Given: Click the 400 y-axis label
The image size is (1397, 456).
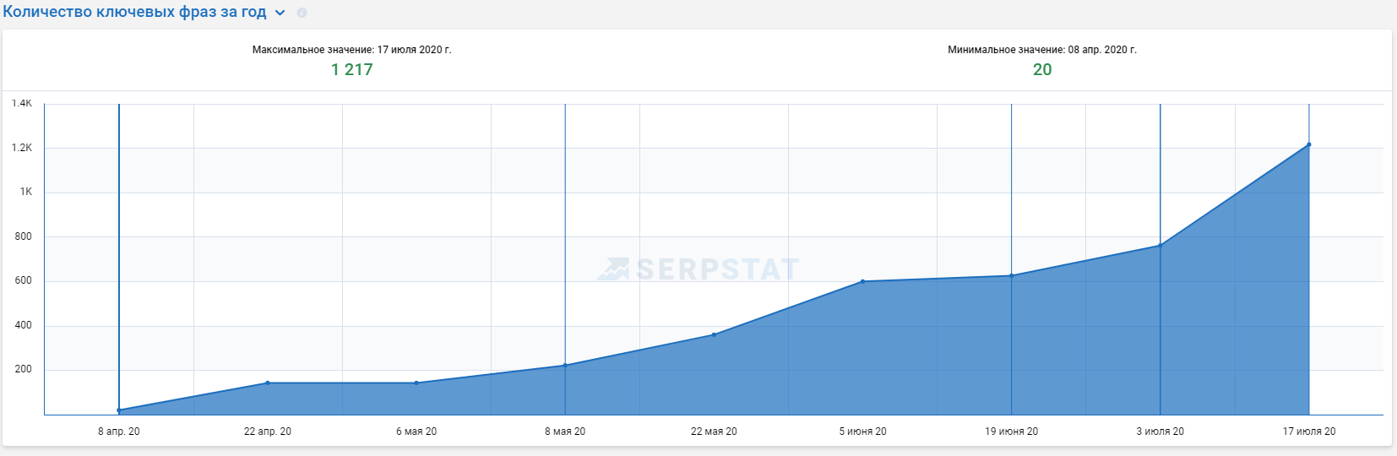Looking at the screenshot, I should (24, 325).
